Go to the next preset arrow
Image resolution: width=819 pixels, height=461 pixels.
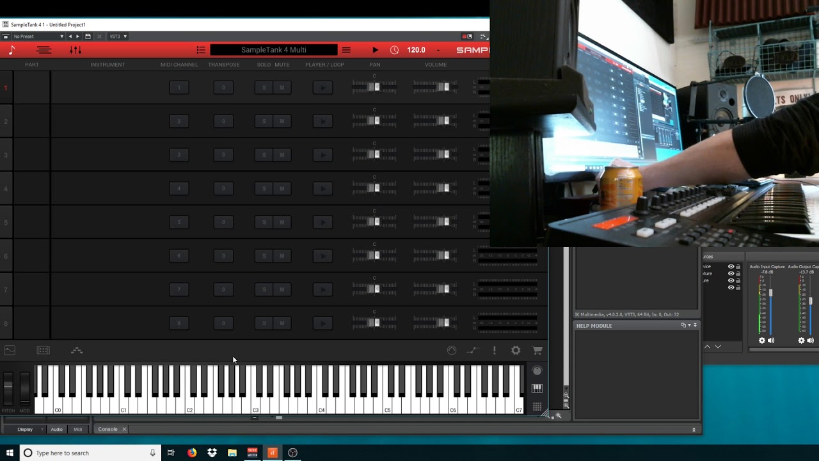click(78, 36)
